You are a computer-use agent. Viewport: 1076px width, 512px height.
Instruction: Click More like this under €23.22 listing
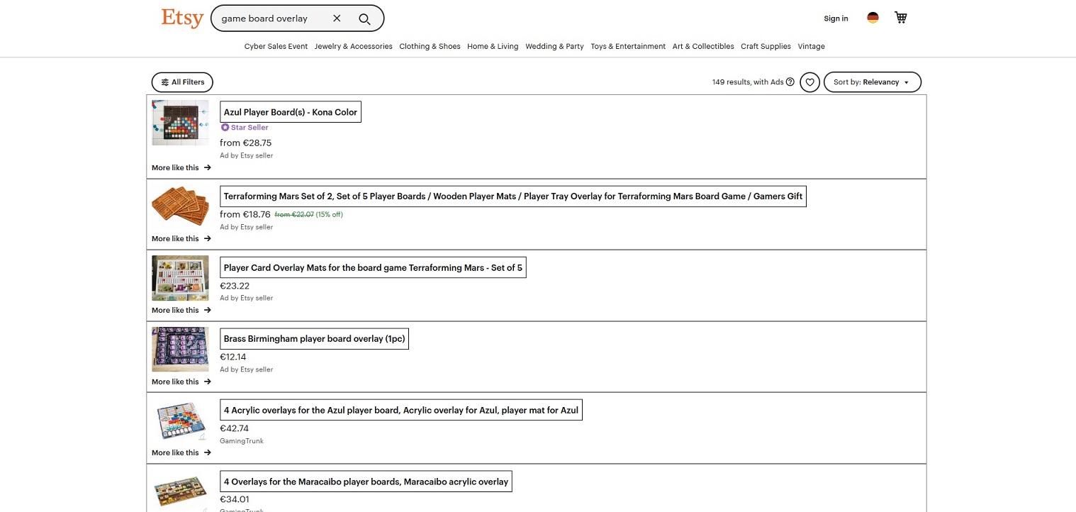[181, 311]
